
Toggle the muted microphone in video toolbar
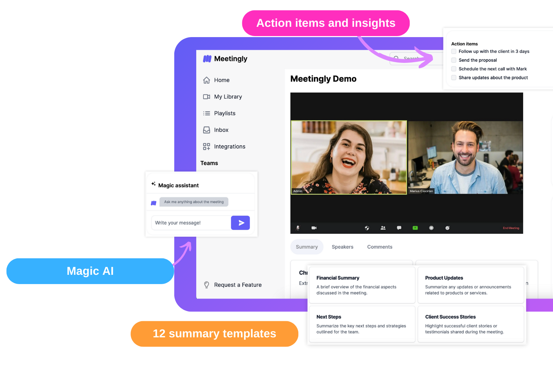coord(298,228)
